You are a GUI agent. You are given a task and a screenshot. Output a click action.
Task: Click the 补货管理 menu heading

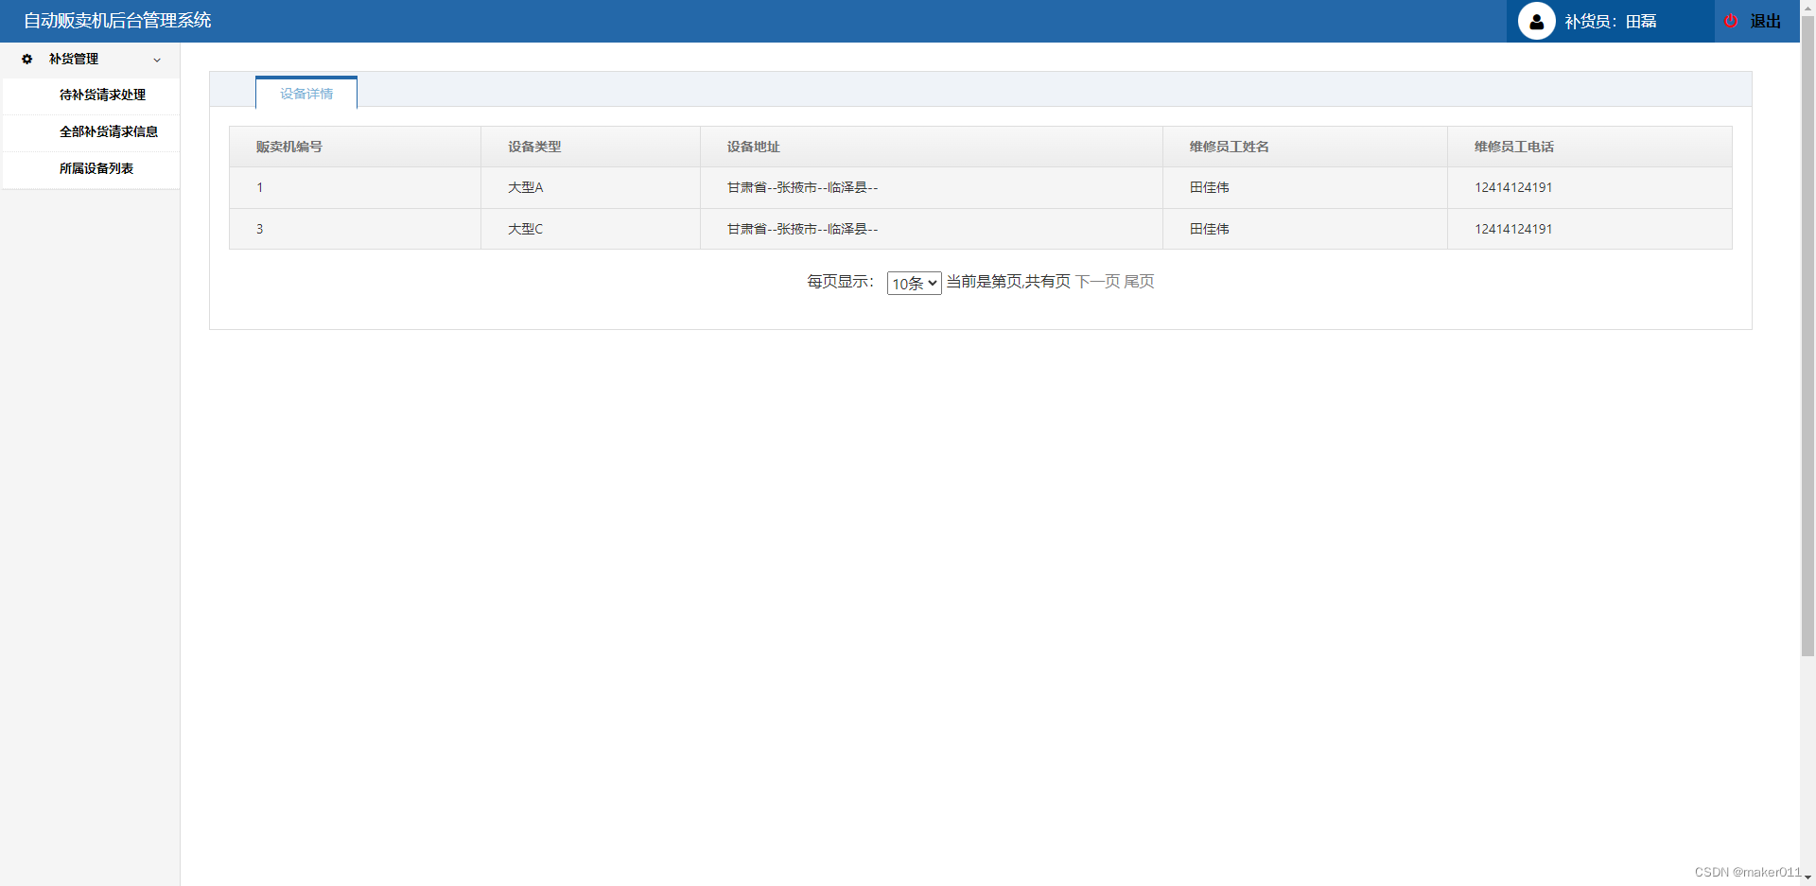point(74,59)
